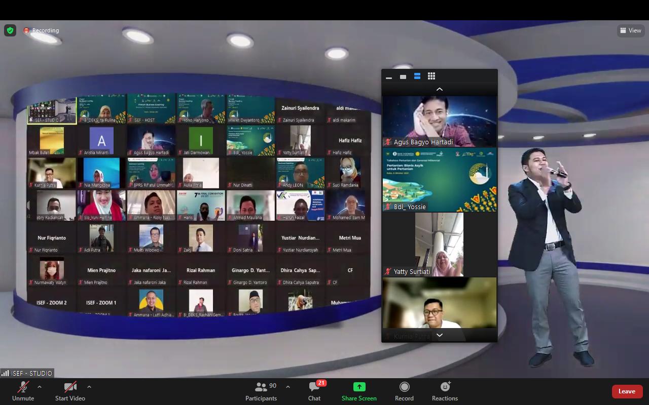
Task: Open the View layout menu
Action: (631, 30)
